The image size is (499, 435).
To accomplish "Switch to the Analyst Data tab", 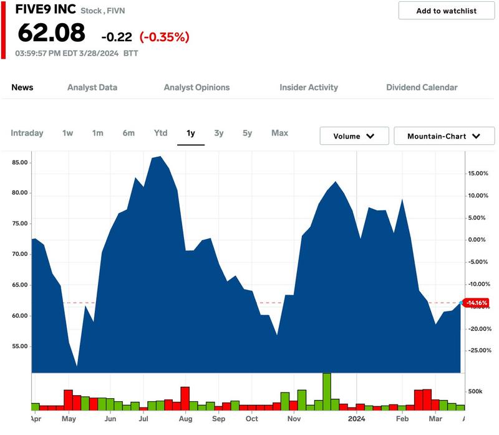I will (x=92, y=87).
